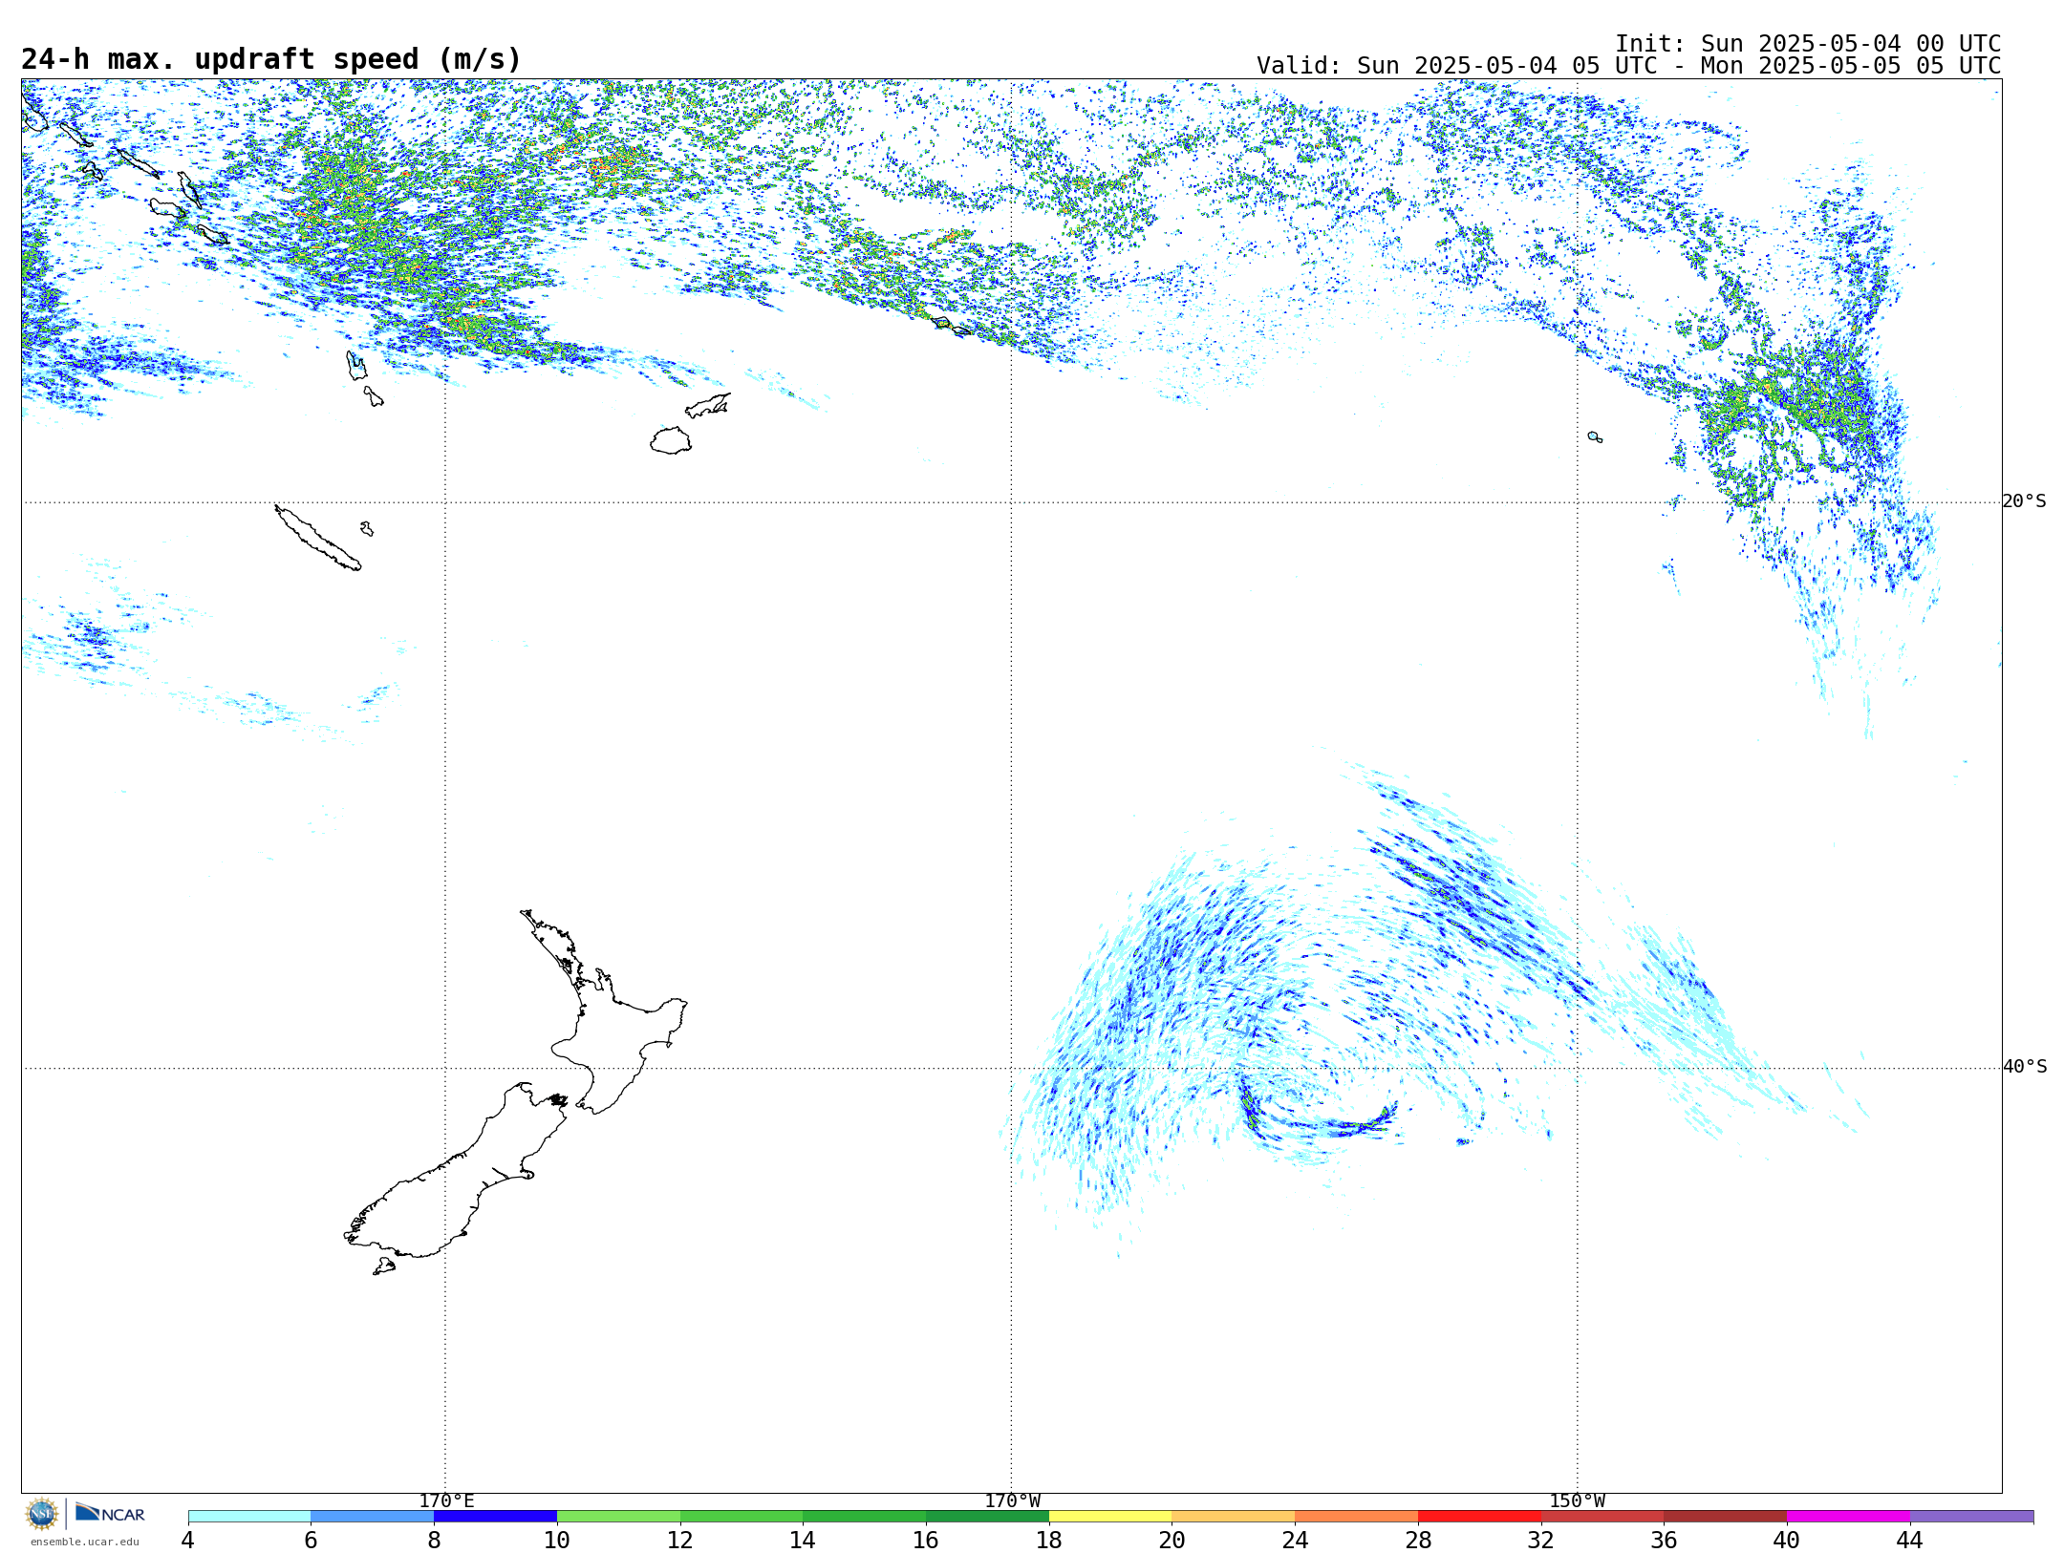Choose the yellow 18–20 colorbar swatch
The width and height of the screenshot is (2064, 1553).
click(x=1110, y=1517)
